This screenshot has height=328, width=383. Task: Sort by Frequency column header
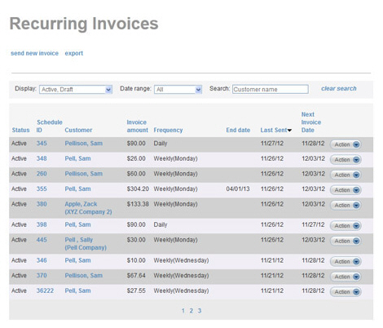[x=168, y=131]
